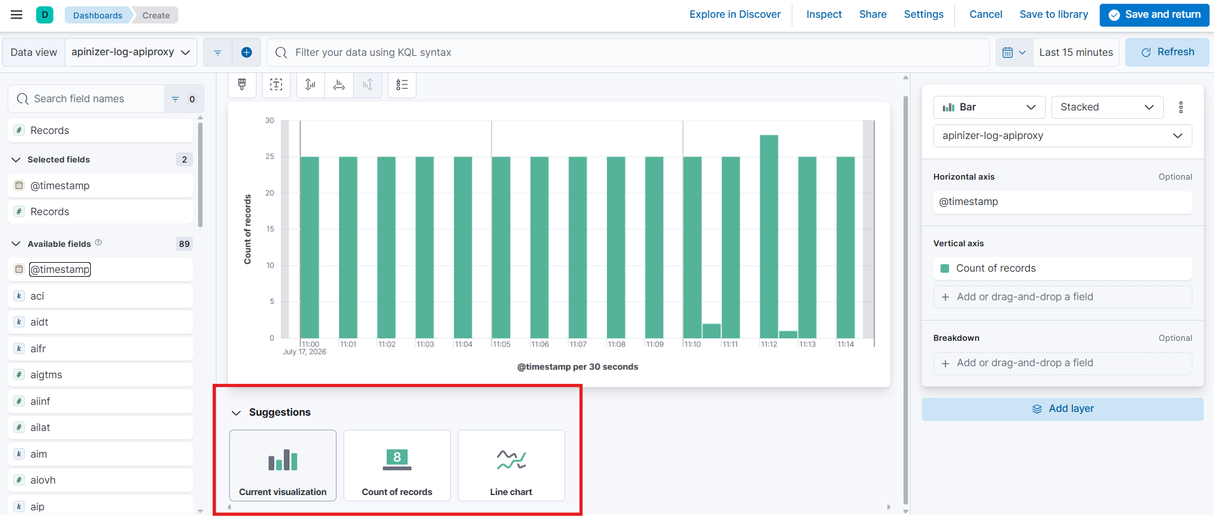Viewport: 1214px width, 516px height.
Task: Click the keyword icon on the aci field
Action: (19, 296)
